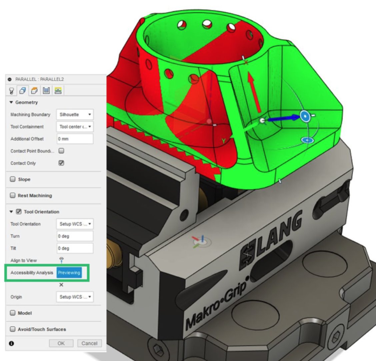Switch to the Geometry tab icon
The image size is (376, 361).
tap(23, 90)
